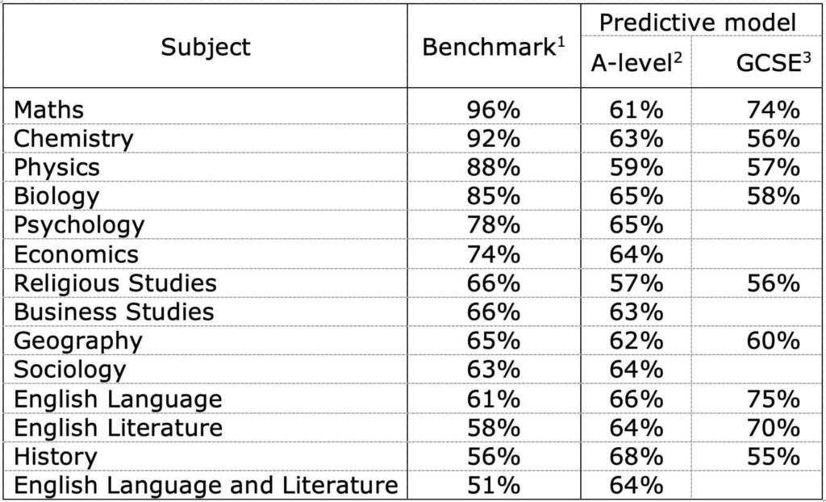Select the Physics row label
Screen dimensions: 826x502
click(x=56, y=168)
